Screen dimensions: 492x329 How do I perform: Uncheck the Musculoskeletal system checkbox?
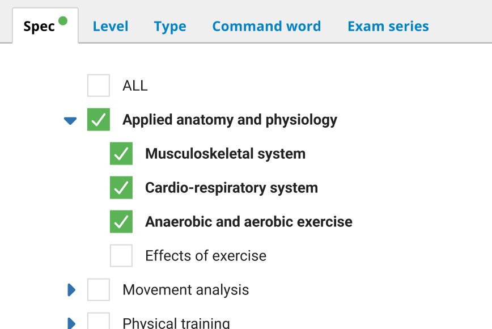121,154
